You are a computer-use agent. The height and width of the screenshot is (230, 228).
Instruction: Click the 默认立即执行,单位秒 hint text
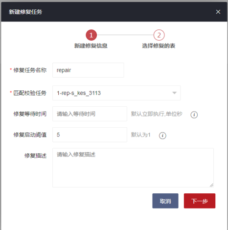157,114
